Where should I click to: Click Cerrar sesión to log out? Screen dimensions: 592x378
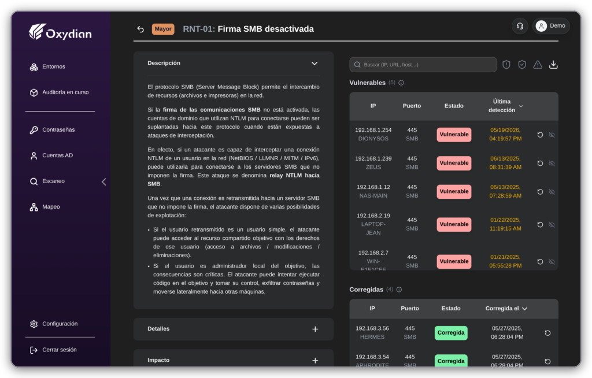tap(53, 350)
